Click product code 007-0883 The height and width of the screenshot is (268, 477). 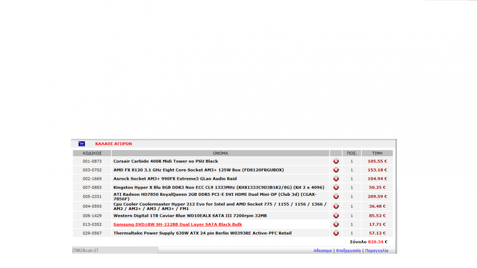92,187
